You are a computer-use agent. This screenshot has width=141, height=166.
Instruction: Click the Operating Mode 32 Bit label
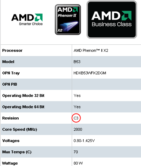pyautogui.click(x=23, y=96)
